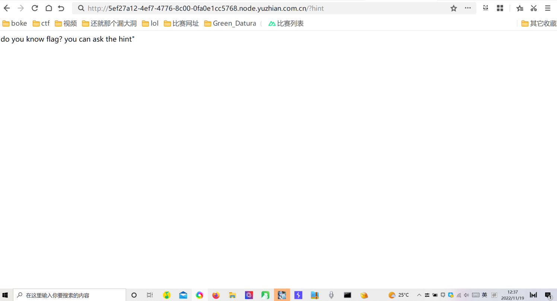Switch input method via 英 indicator
This screenshot has width=557, height=301.
click(x=484, y=295)
